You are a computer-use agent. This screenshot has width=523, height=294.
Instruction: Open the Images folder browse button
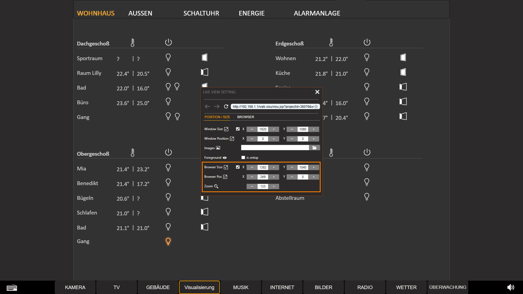(x=314, y=148)
